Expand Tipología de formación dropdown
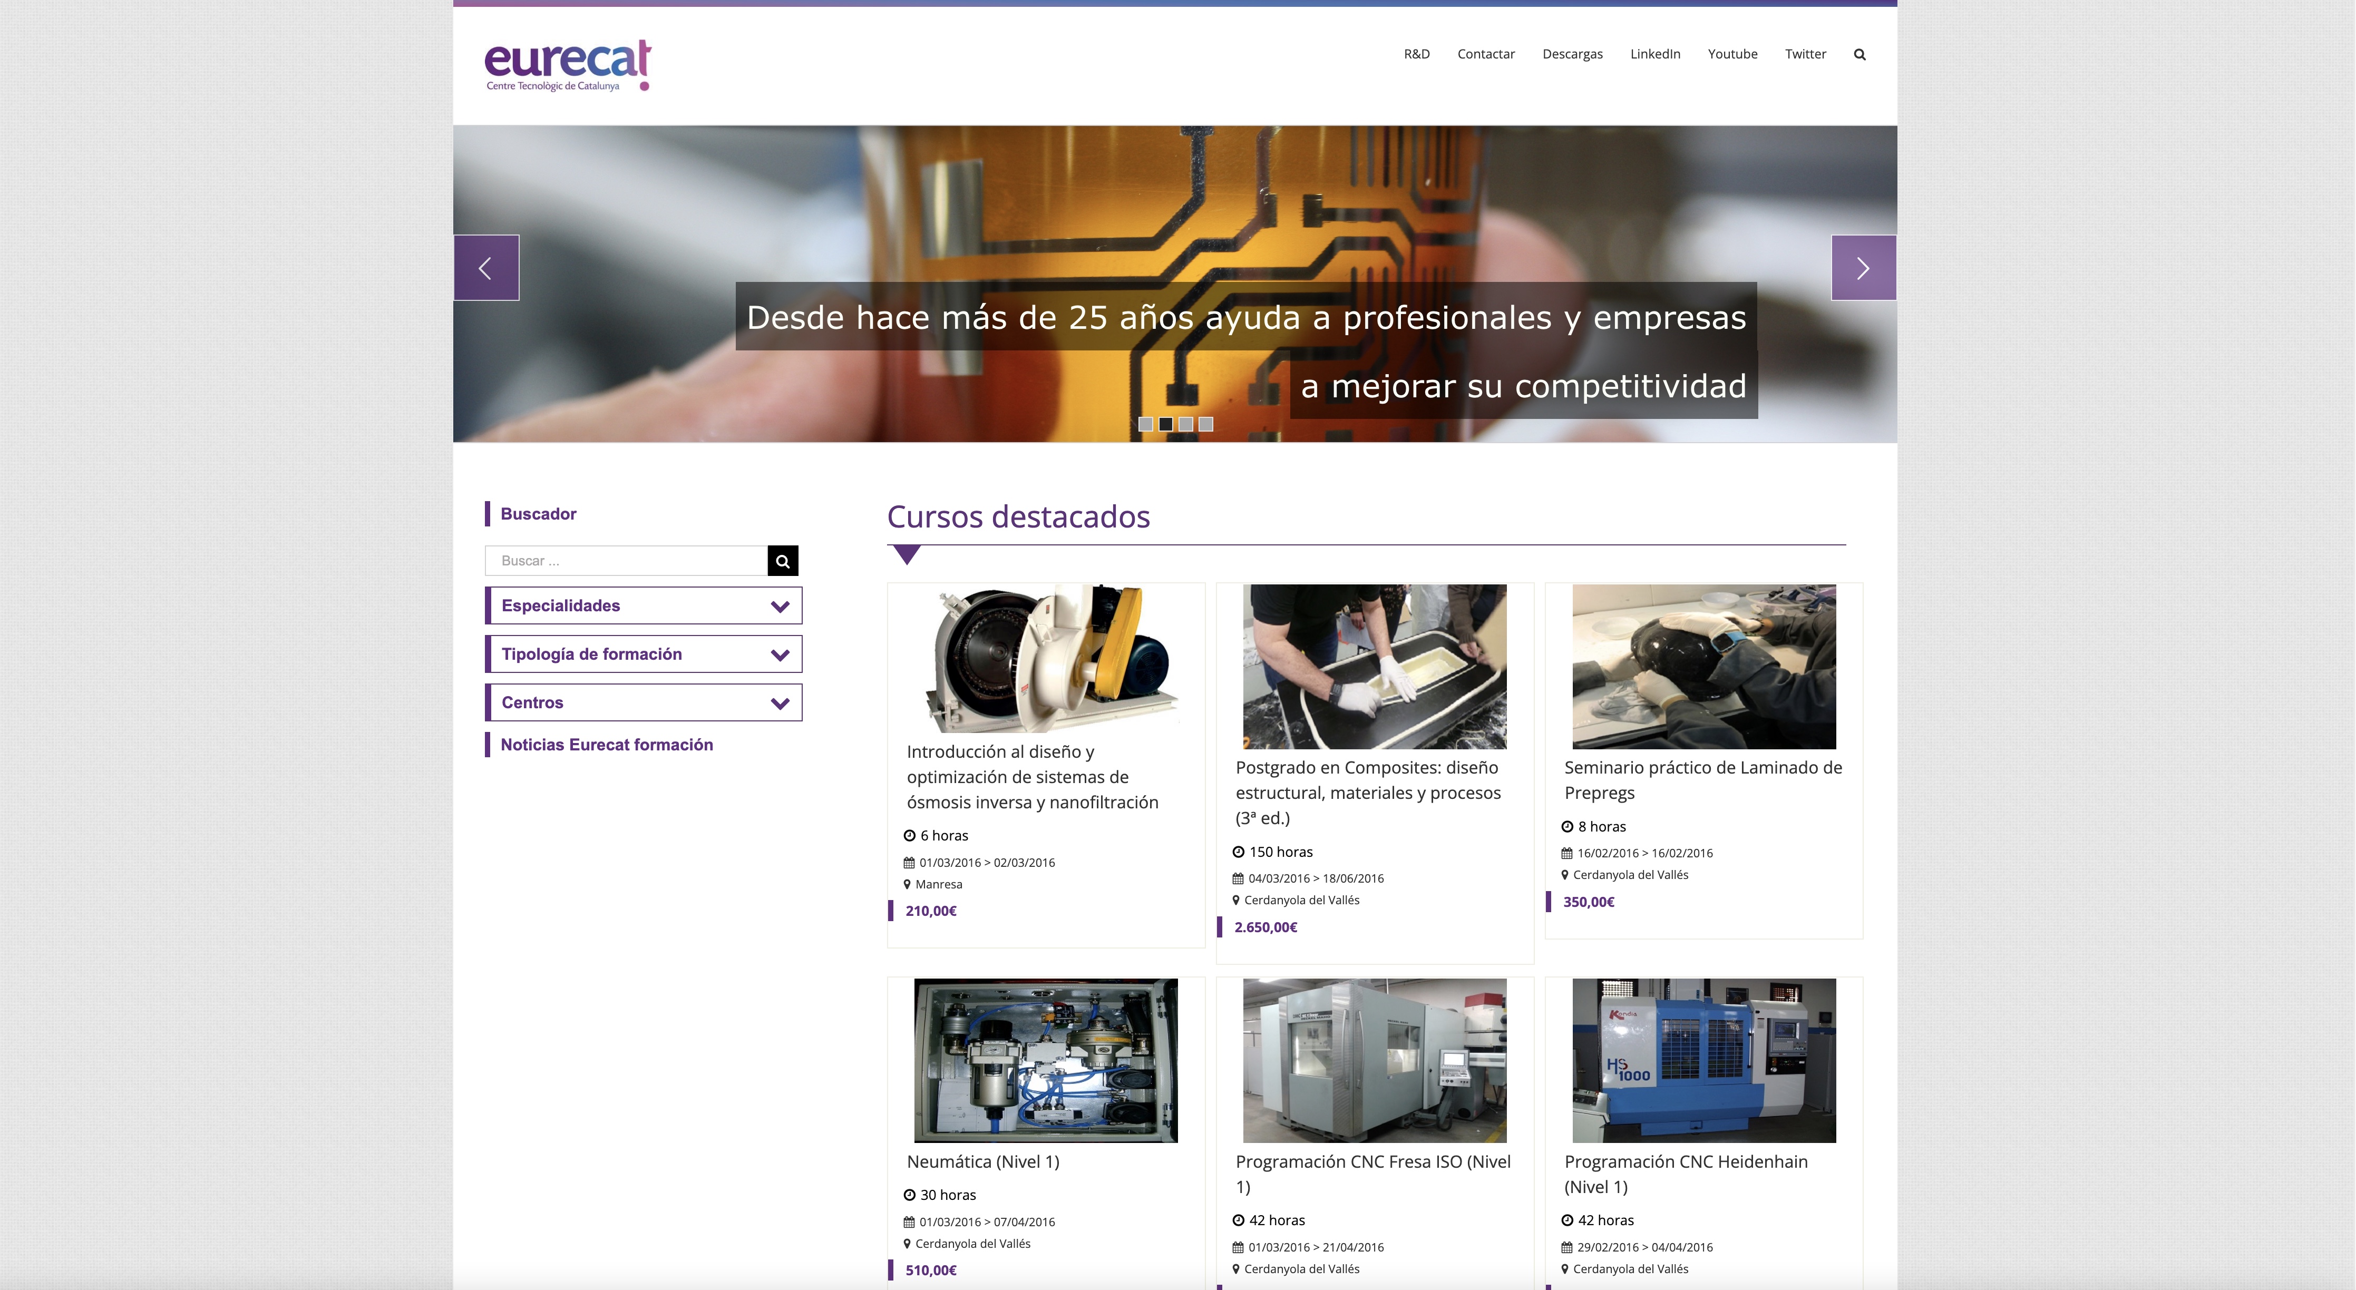2356x1290 pixels. 644,653
